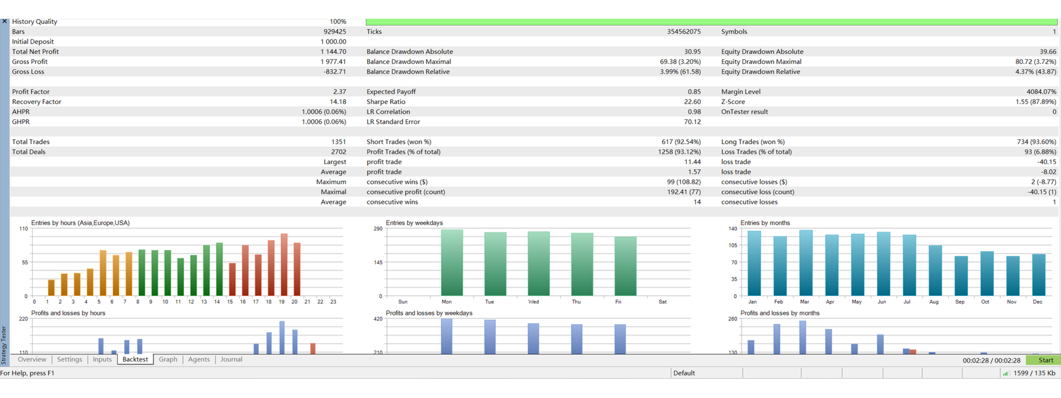Click the Recovery Factor label
Screen dimensions: 1061x398
[36, 102]
